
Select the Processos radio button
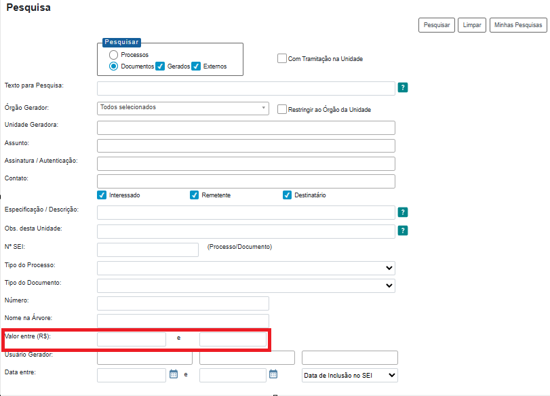tap(114, 55)
